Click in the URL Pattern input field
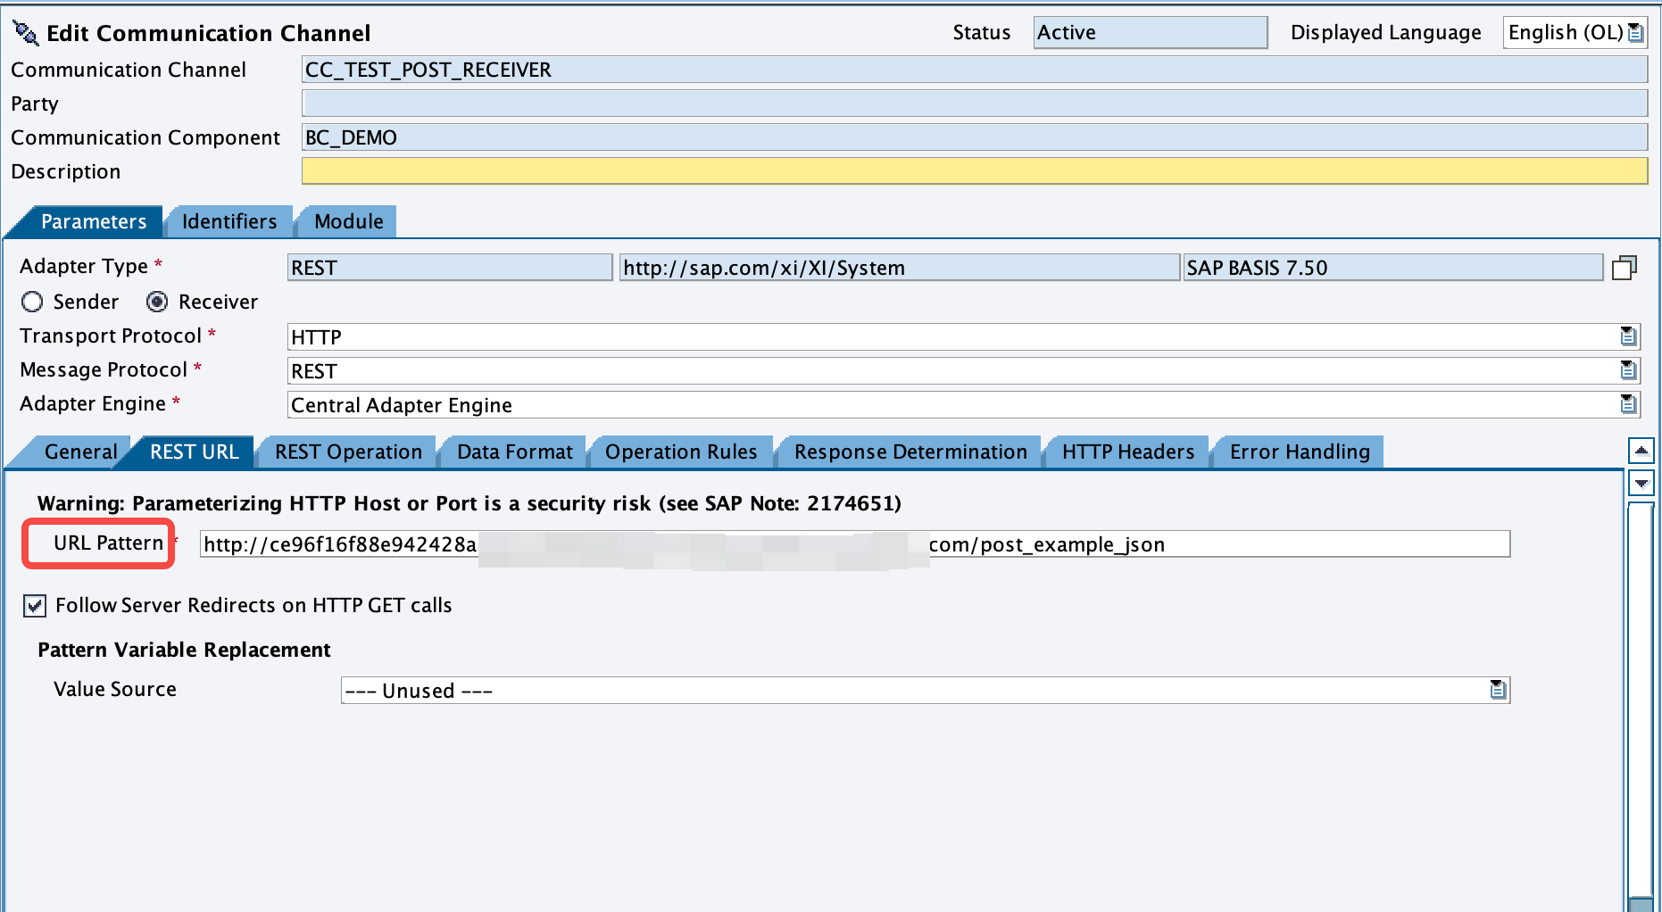This screenshot has width=1662, height=912. pyautogui.click(x=855, y=544)
